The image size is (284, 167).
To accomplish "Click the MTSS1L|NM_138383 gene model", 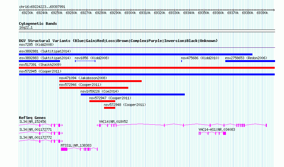I will pyautogui.click(x=79, y=149).
